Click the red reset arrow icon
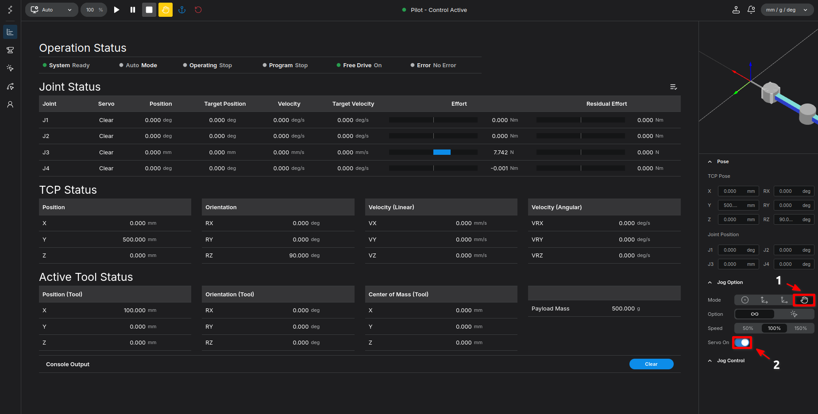Screen dimensions: 818x414 tap(198, 10)
